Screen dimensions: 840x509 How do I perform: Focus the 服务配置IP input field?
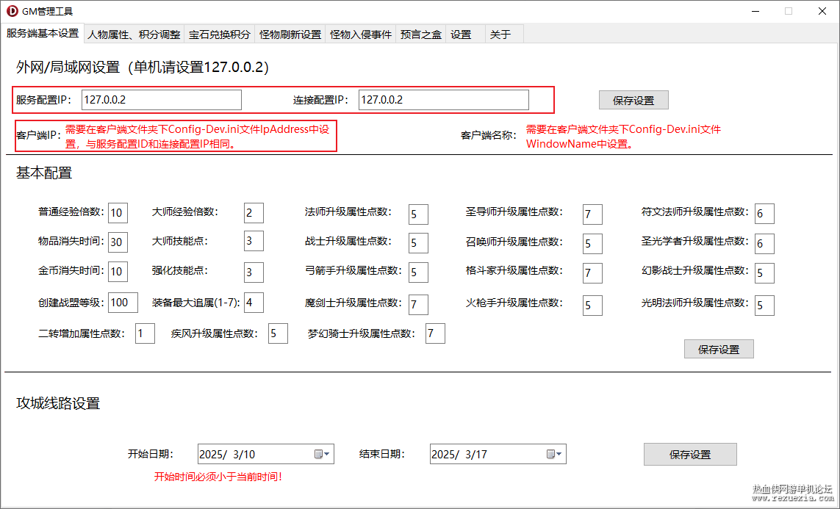click(162, 100)
